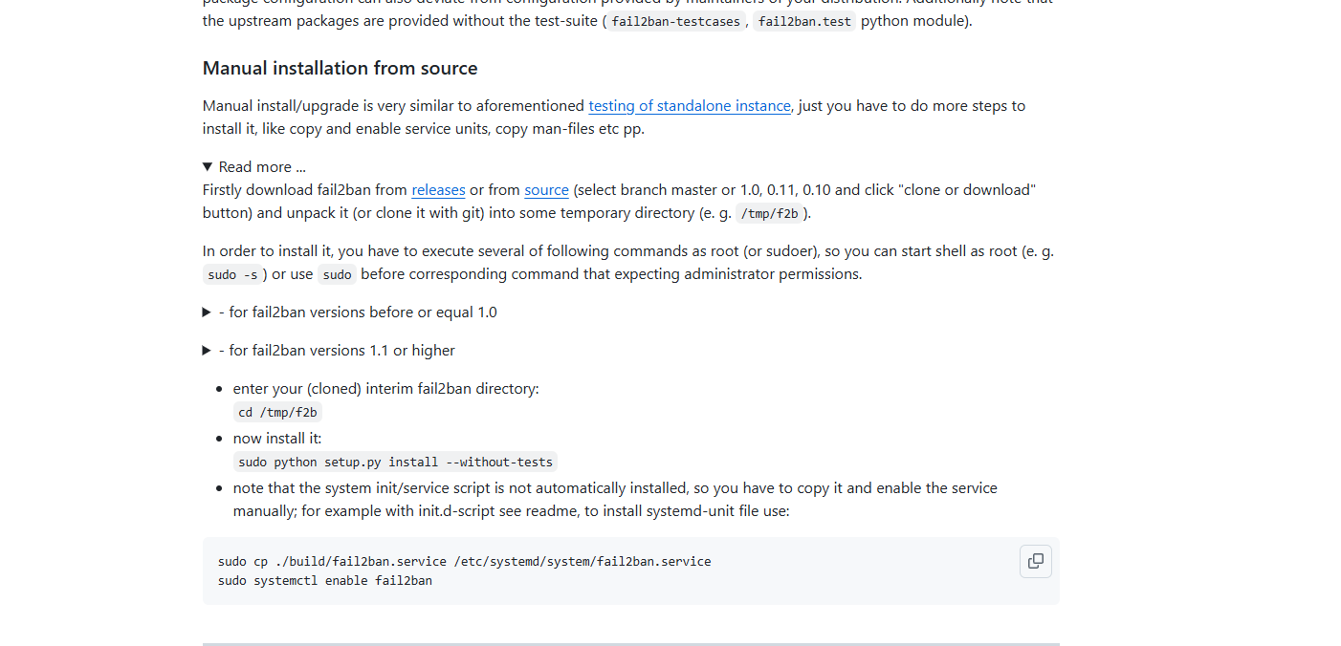The width and height of the screenshot is (1341, 646).
Task: Open the "source" link
Action: coord(546,190)
